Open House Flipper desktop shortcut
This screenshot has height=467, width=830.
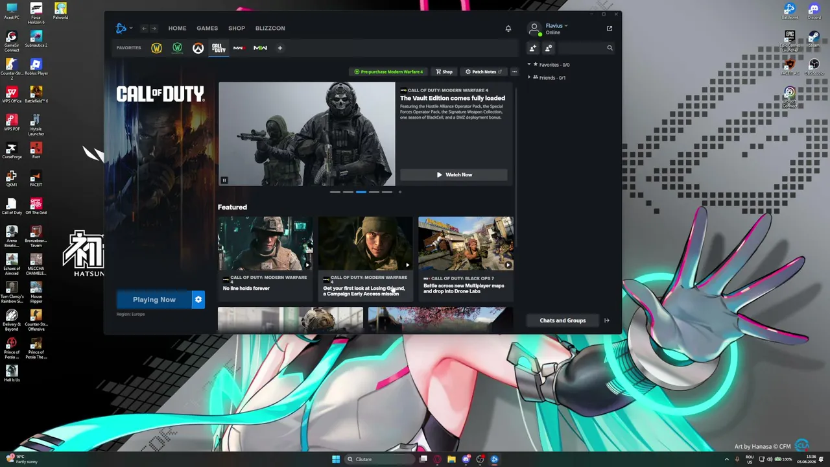click(36, 293)
